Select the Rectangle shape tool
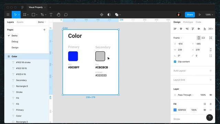Image resolution: width=220 pixels, height=124 pixels. 33,14
